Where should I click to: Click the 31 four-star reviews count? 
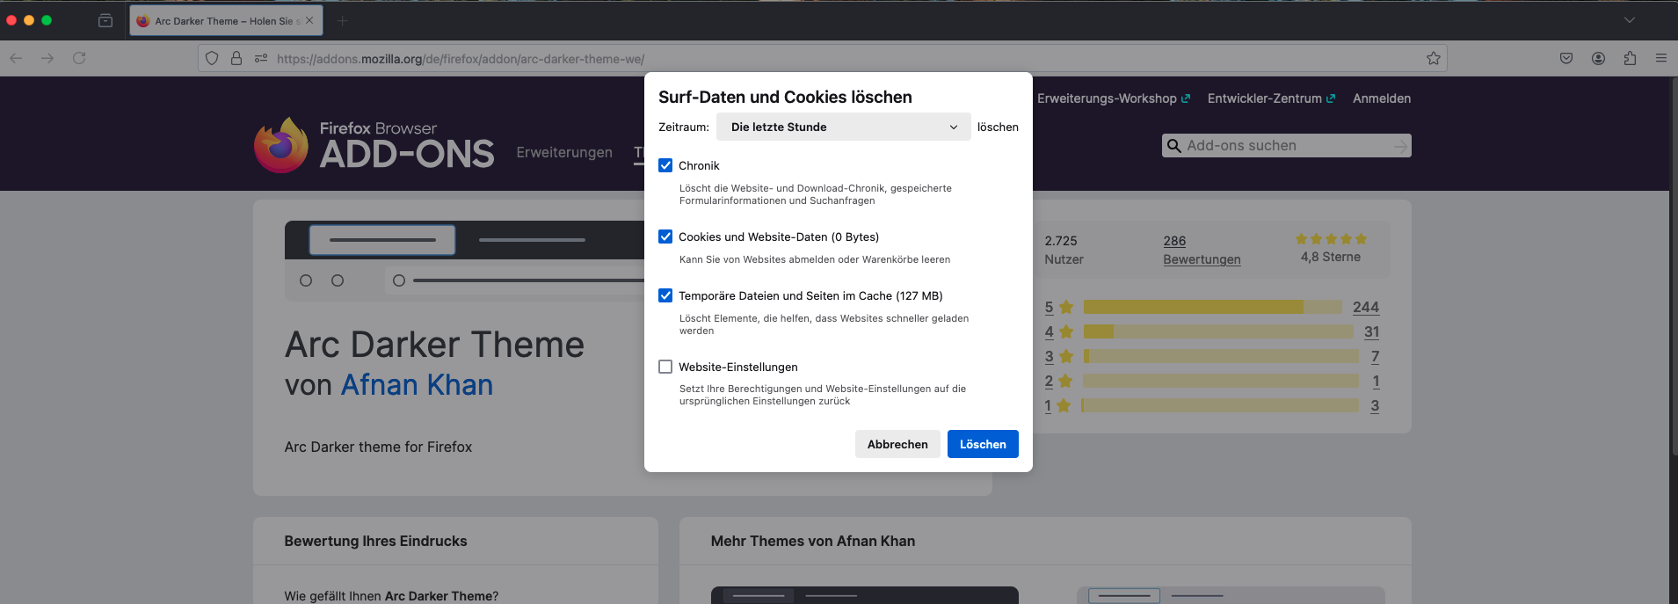tap(1372, 331)
